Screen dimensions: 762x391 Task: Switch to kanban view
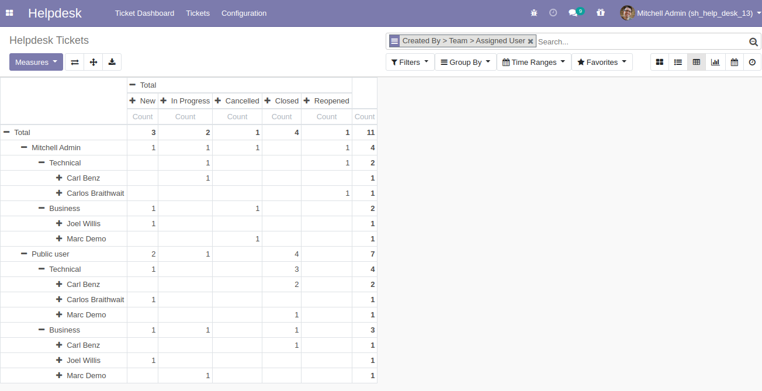(x=660, y=62)
